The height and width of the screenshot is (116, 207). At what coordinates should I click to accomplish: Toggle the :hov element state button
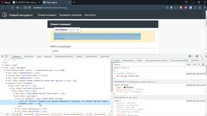(x=189, y=64)
